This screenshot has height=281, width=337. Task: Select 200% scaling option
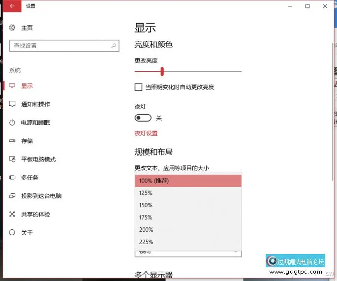[188, 230]
